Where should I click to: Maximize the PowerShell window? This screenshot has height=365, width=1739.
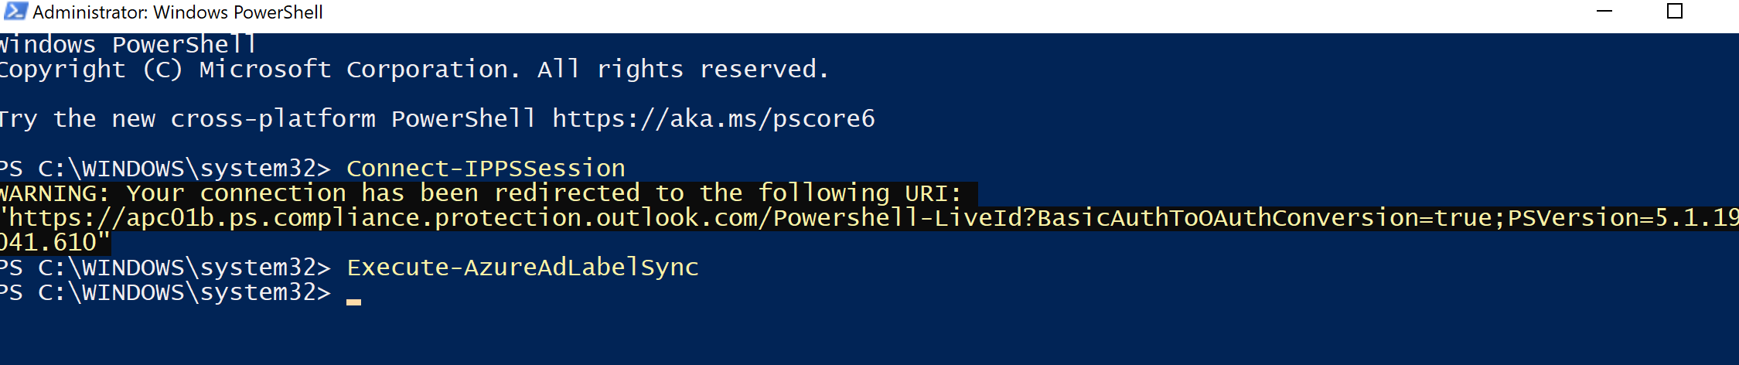tap(1675, 12)
